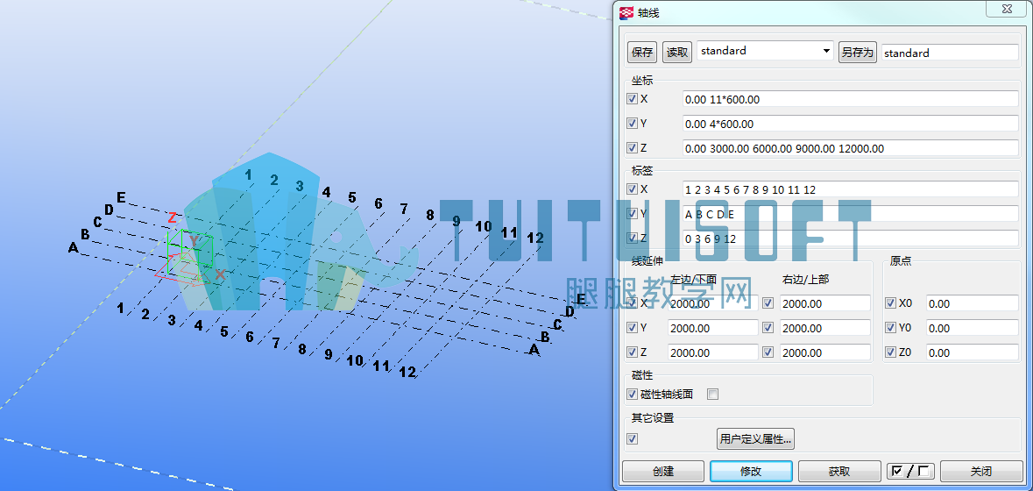The height and width of the screenshot is (491, 1033).
Task: Click the 修改 button
Action: (751, 471)
